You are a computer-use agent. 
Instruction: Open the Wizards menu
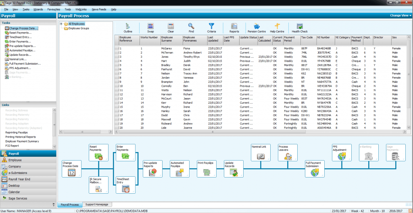38,9
